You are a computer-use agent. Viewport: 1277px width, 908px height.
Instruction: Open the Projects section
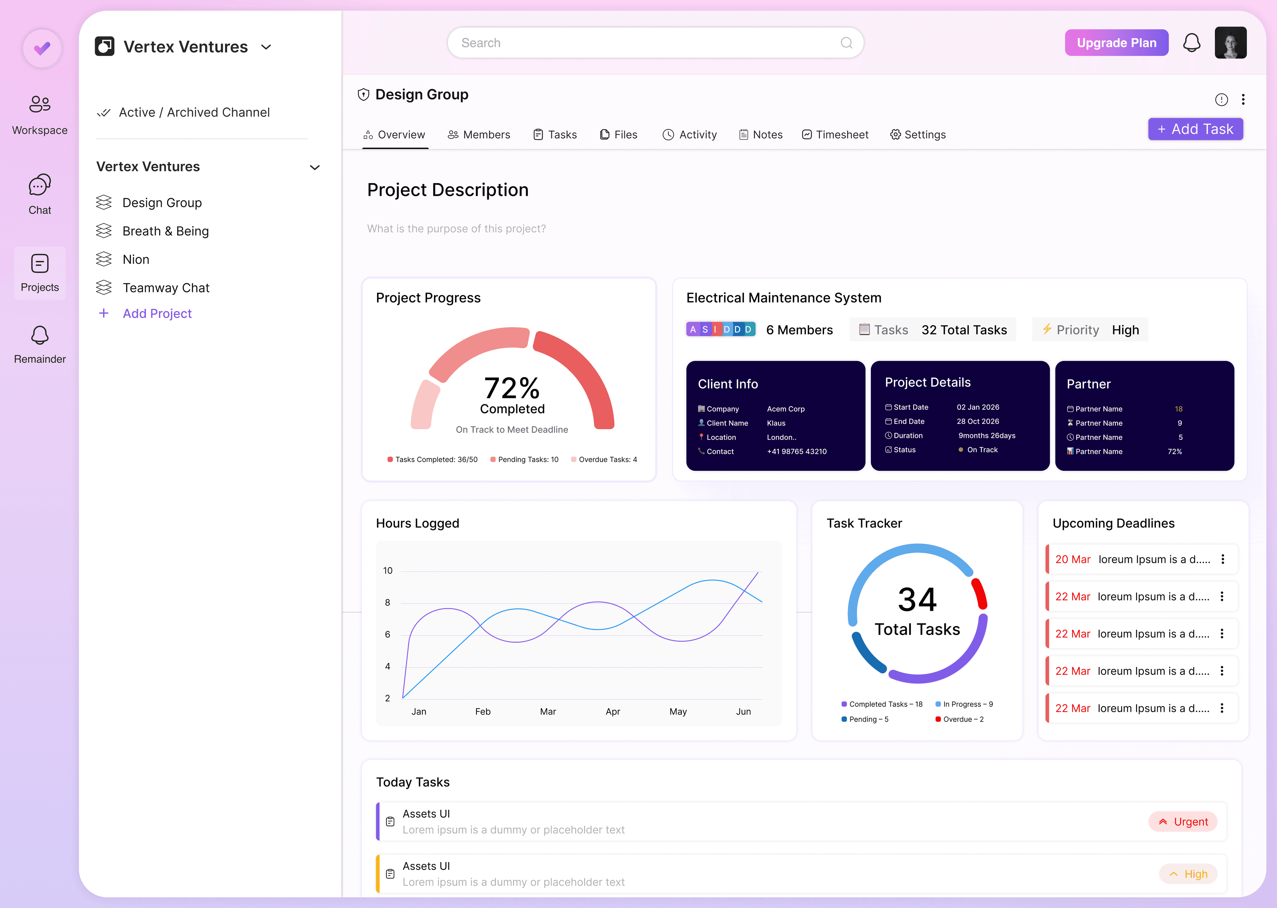(40, 273)
